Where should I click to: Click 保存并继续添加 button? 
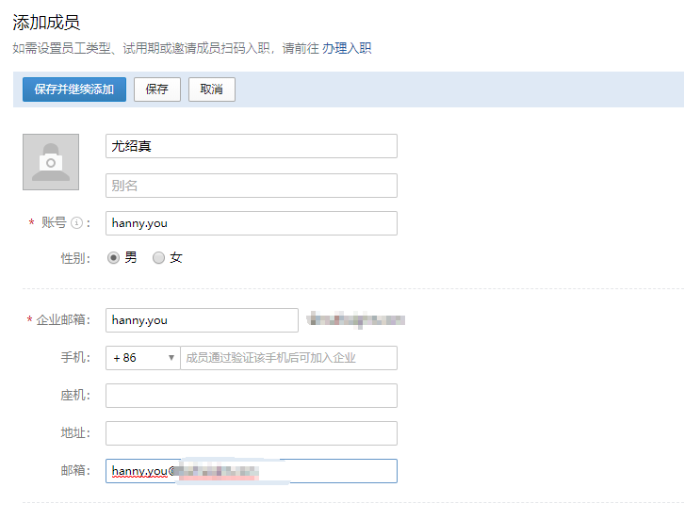pos(73,89)
